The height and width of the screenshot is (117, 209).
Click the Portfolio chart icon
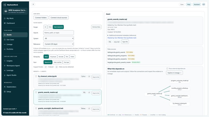5,49
